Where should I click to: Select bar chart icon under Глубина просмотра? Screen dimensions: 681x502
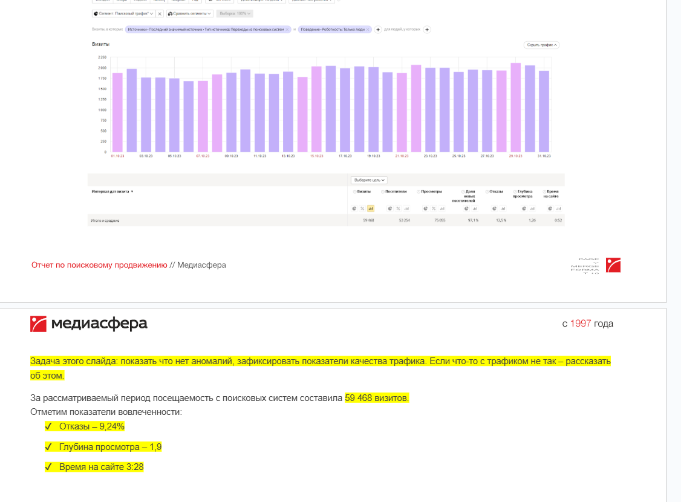(532, 209)
